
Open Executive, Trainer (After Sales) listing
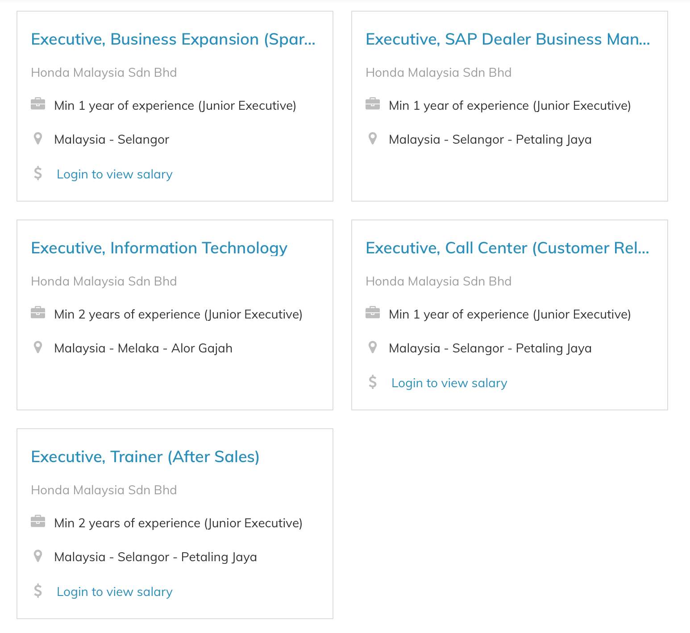point(145,457)
